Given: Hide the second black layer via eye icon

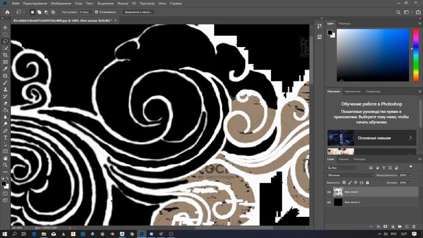Looking at the screenshot, I should click(329, 202).
